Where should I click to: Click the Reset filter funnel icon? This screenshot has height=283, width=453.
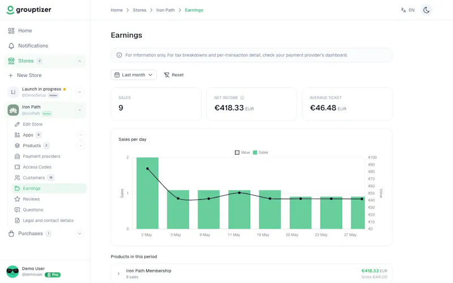point(166,75)
